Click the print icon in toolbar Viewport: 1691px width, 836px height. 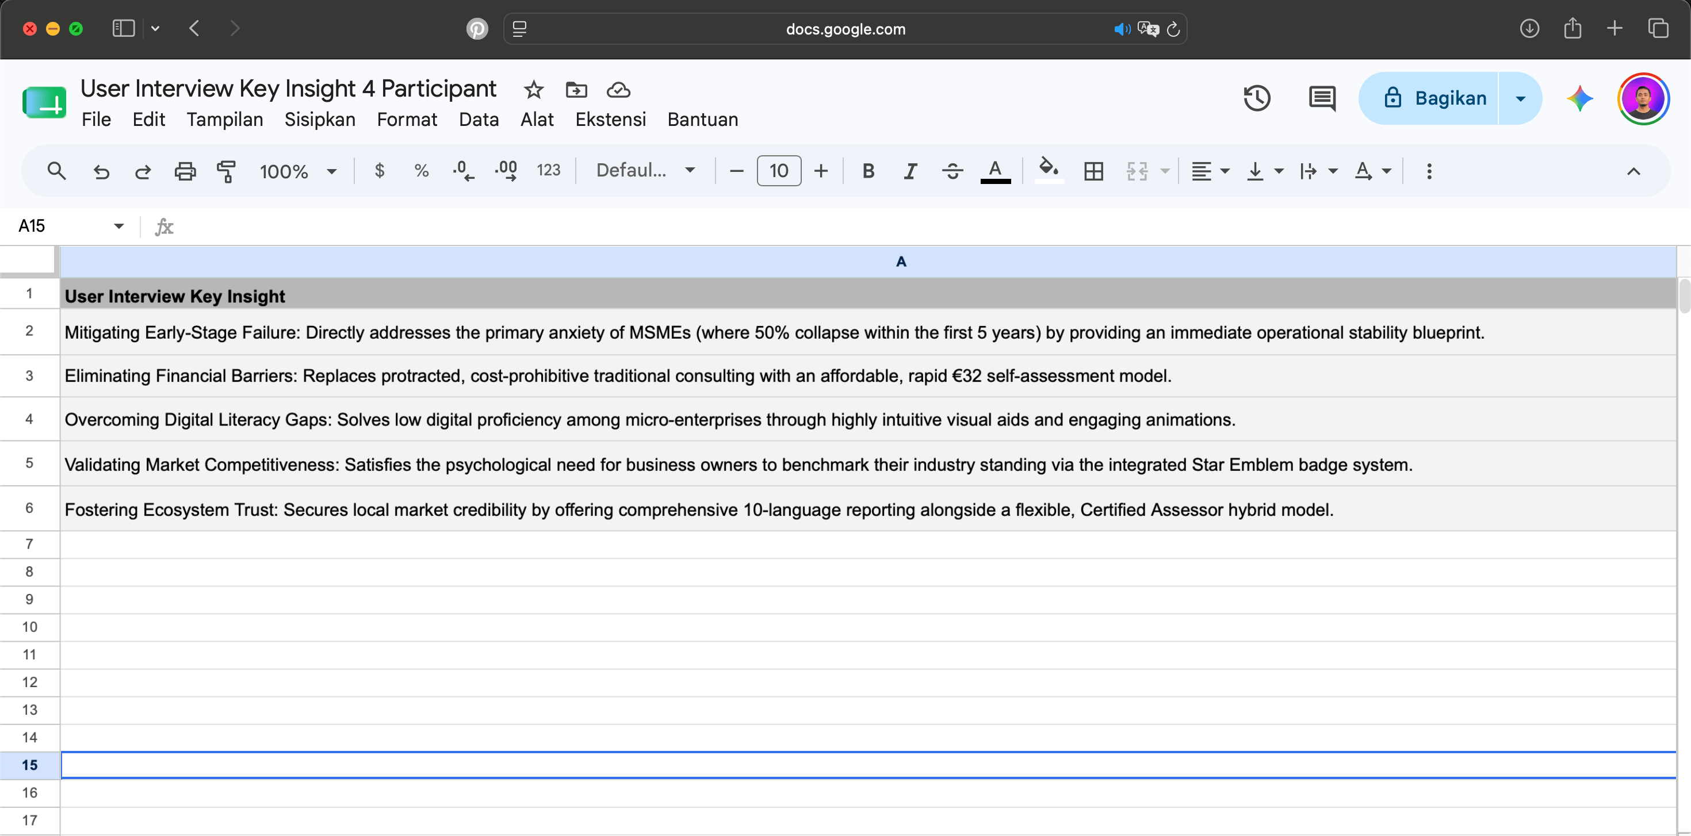point(185,171)
